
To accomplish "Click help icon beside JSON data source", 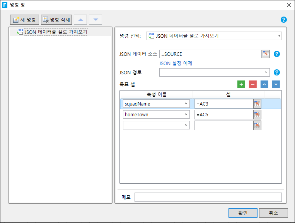I will [276, 54].
